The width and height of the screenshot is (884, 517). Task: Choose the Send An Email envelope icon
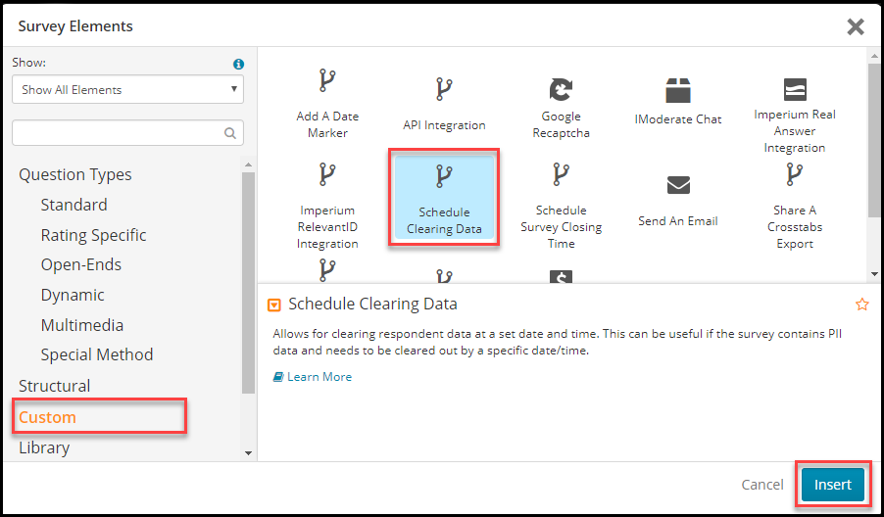pyautogui.click(x=678, y=185)
